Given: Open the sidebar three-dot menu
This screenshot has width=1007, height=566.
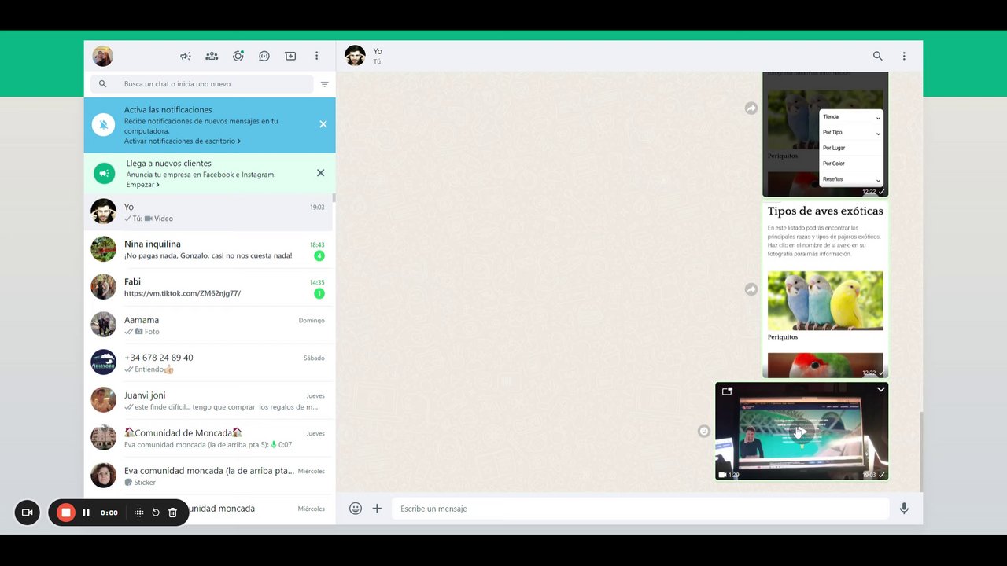Looking at the screenshot, I should [x=317, y=56].
